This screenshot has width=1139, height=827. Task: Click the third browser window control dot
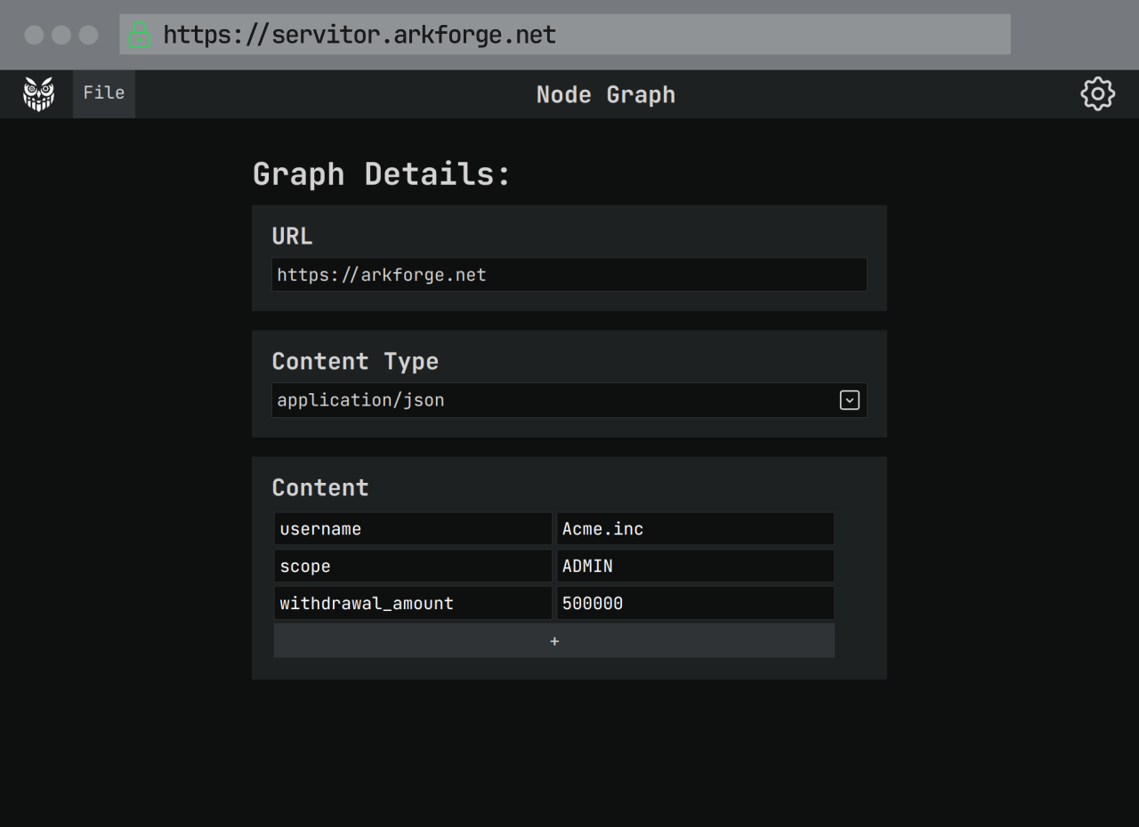click(88, 35)
